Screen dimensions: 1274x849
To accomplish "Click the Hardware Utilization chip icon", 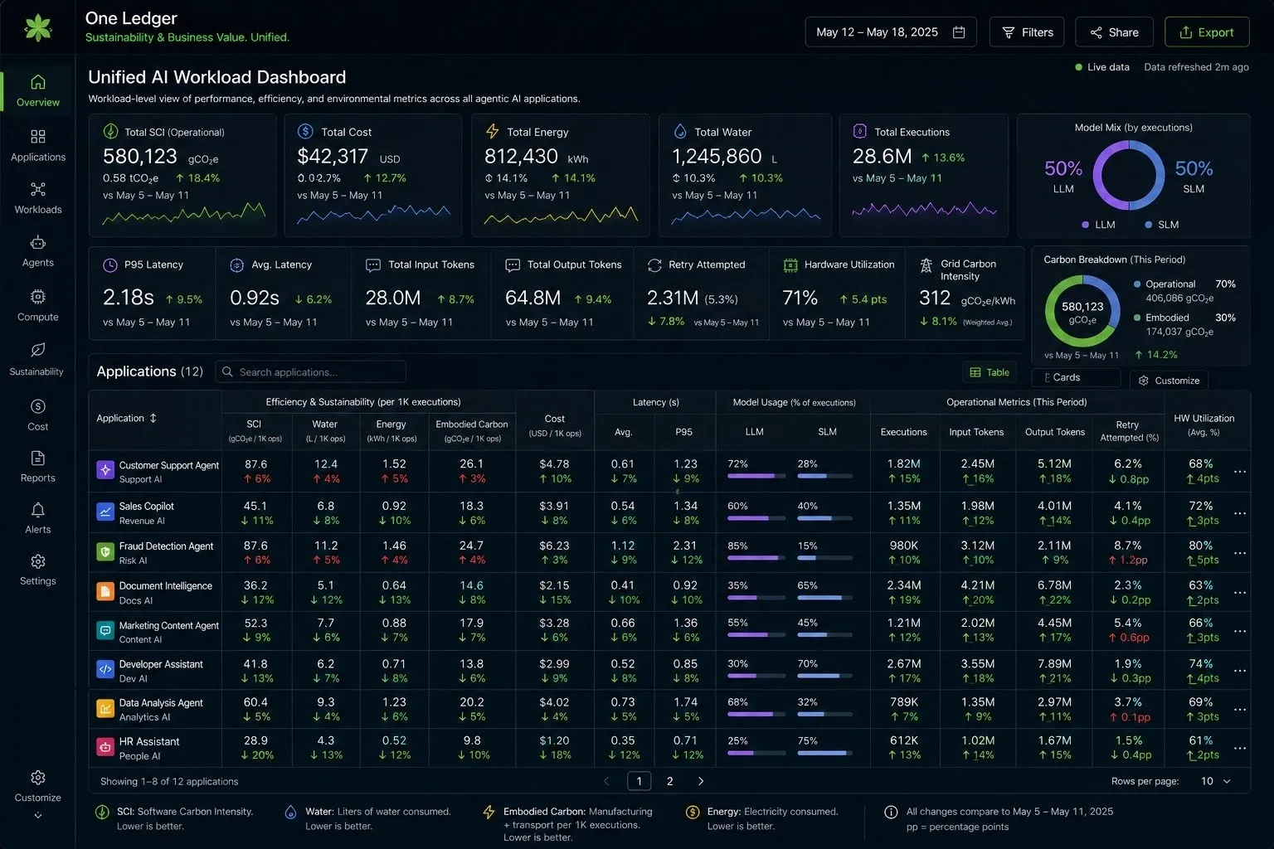I will (790, 265).
